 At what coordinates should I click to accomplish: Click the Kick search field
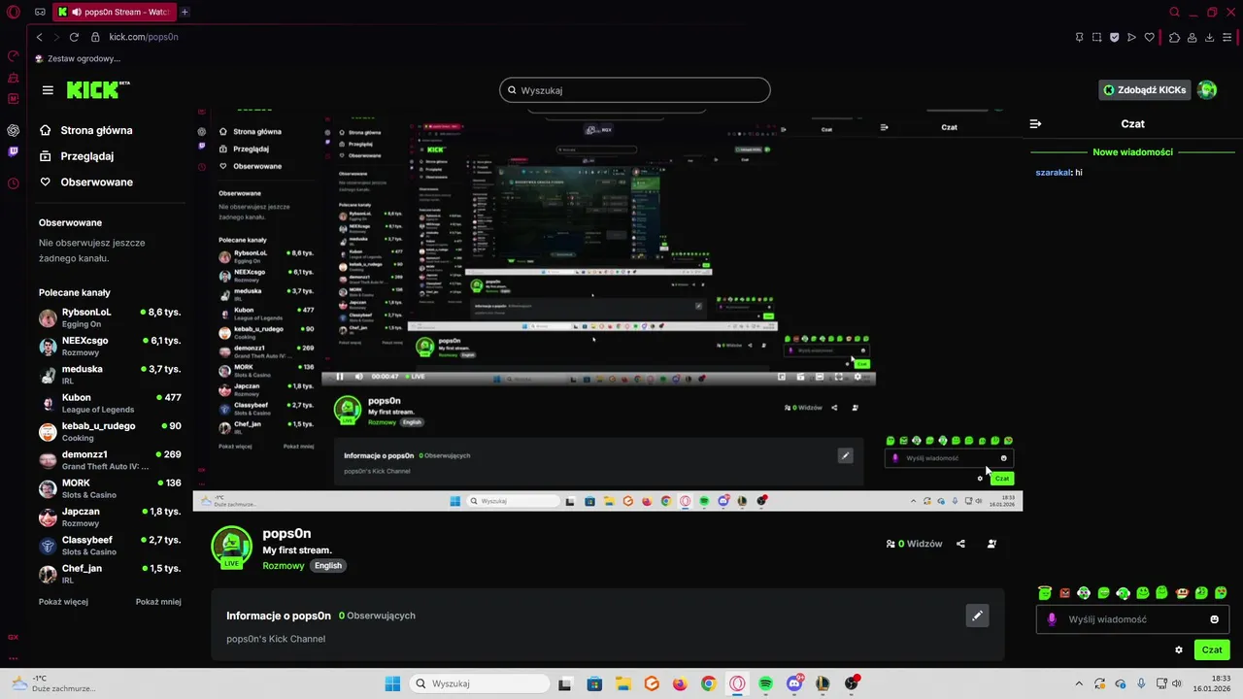coord(635,90)
